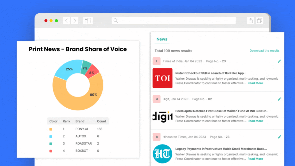Click the chart title 'Print News - Brand Share of Voice'
This screenshot has height=166, width=295.
coord(78,49)
